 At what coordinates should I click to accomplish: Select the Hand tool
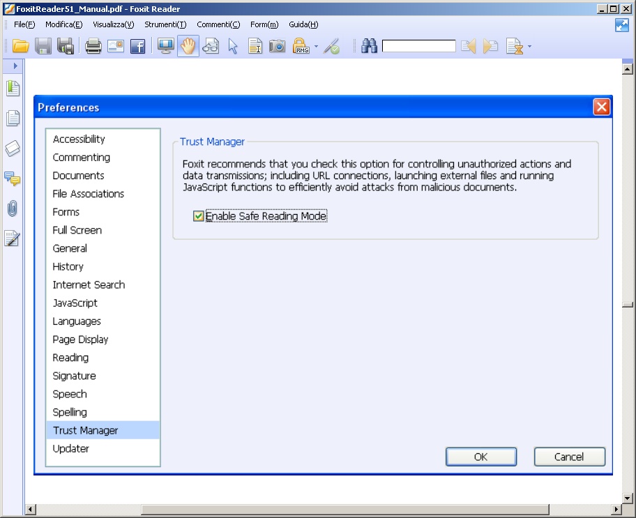(x=188, y=46)
